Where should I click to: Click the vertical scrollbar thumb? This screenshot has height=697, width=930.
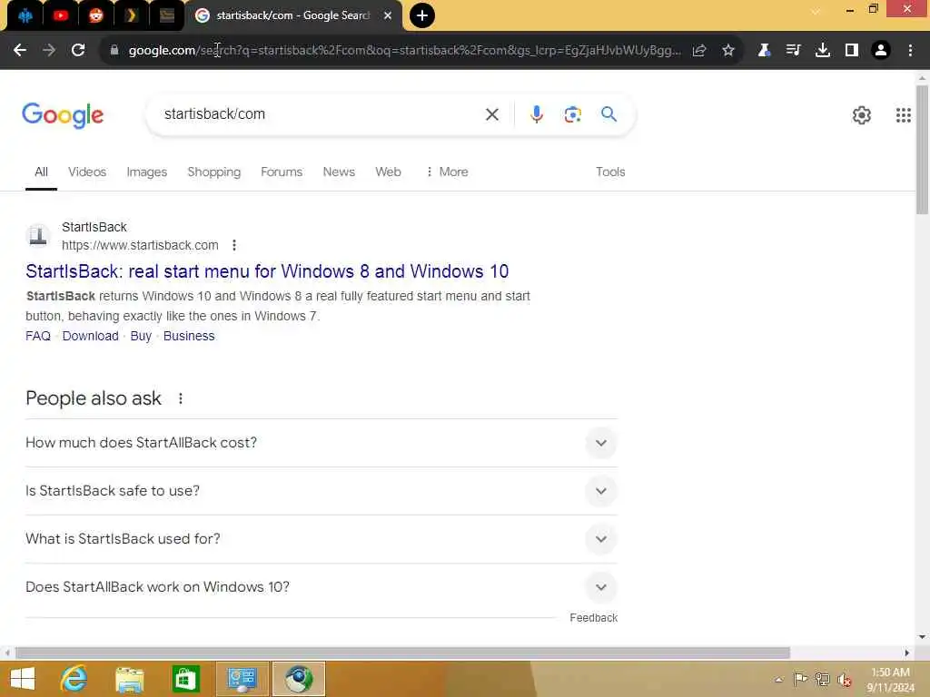click(x=922, y=150)
